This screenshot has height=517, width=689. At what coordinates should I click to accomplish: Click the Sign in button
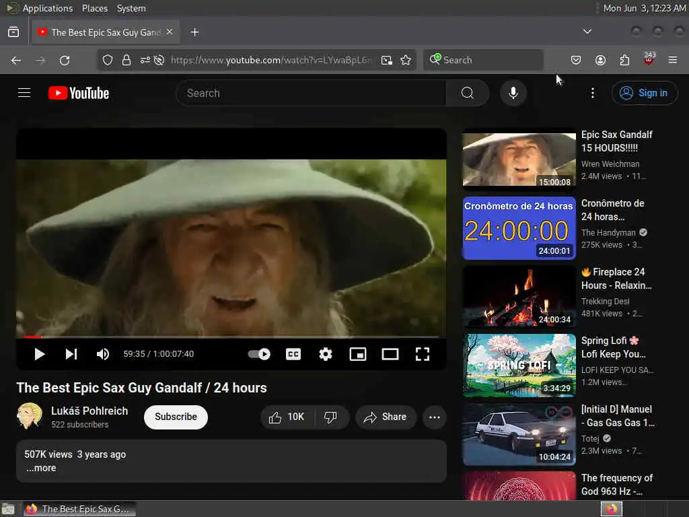click(644, 93)
